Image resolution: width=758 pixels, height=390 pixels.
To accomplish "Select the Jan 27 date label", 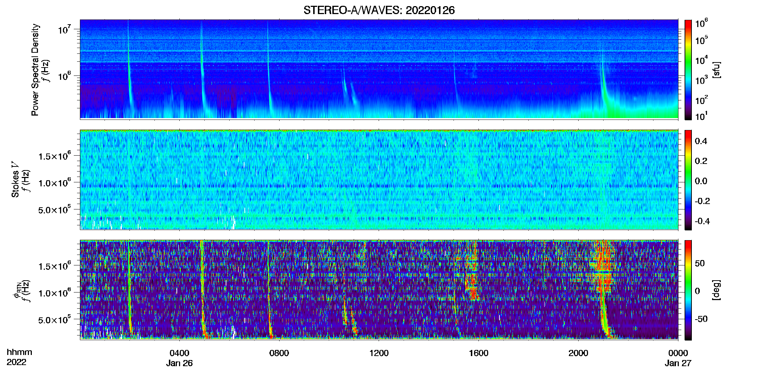I will 678,363.
